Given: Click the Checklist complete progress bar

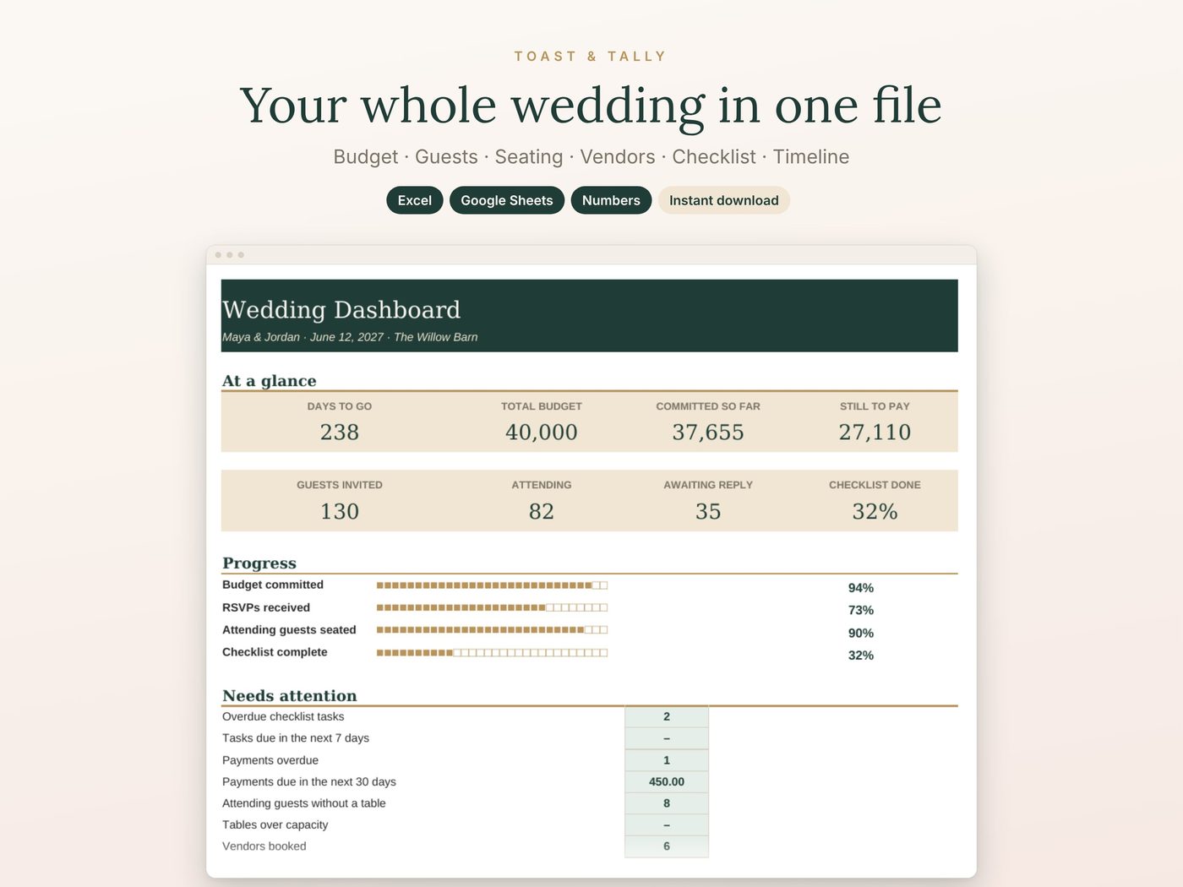Looking at the screenshot, I should click(x=492, y=653).
